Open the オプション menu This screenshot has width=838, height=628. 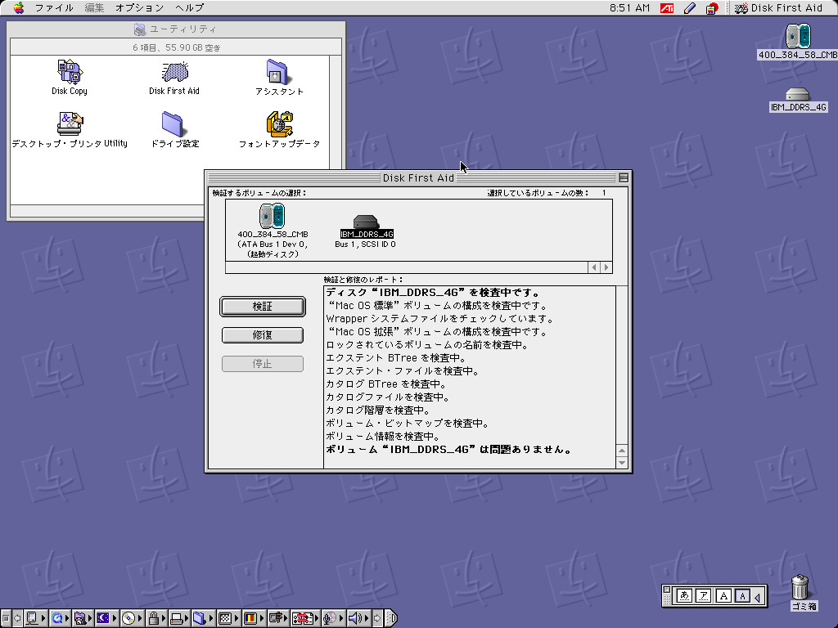click(x=139, y=7)
